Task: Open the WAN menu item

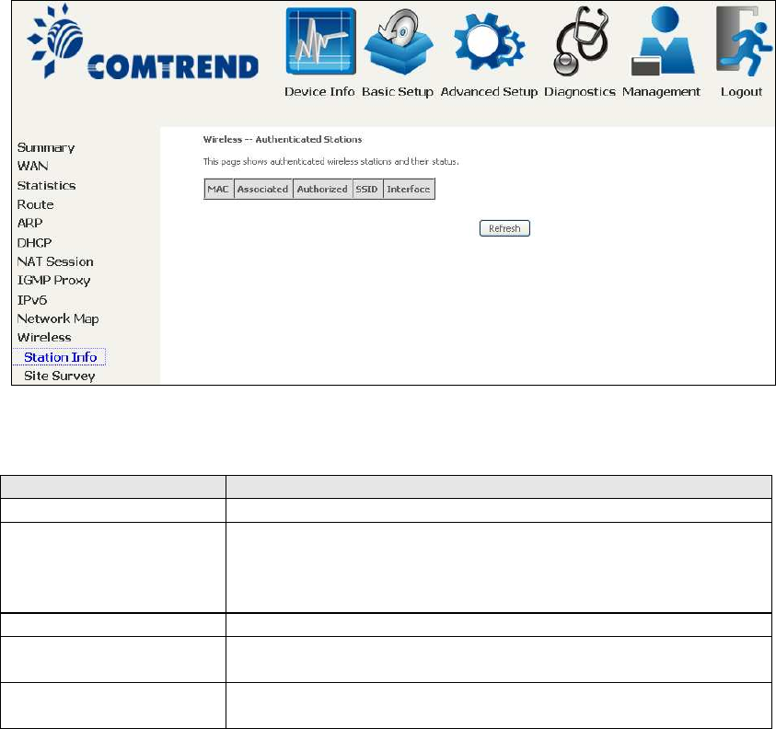Action: [32, 166]
